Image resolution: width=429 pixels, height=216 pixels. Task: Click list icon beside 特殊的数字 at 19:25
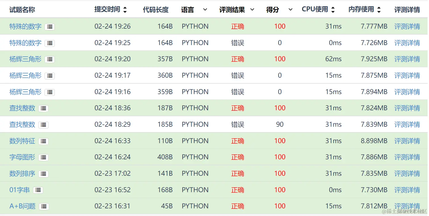click(50, 43)
